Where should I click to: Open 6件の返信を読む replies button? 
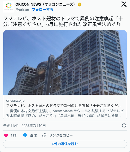point(65,144)
